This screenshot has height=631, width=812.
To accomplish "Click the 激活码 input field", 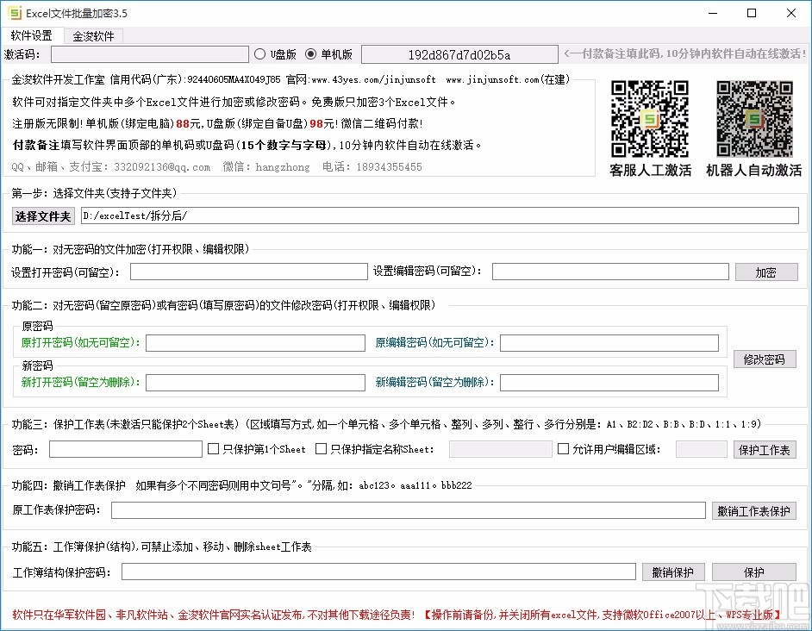I will 150,53.
